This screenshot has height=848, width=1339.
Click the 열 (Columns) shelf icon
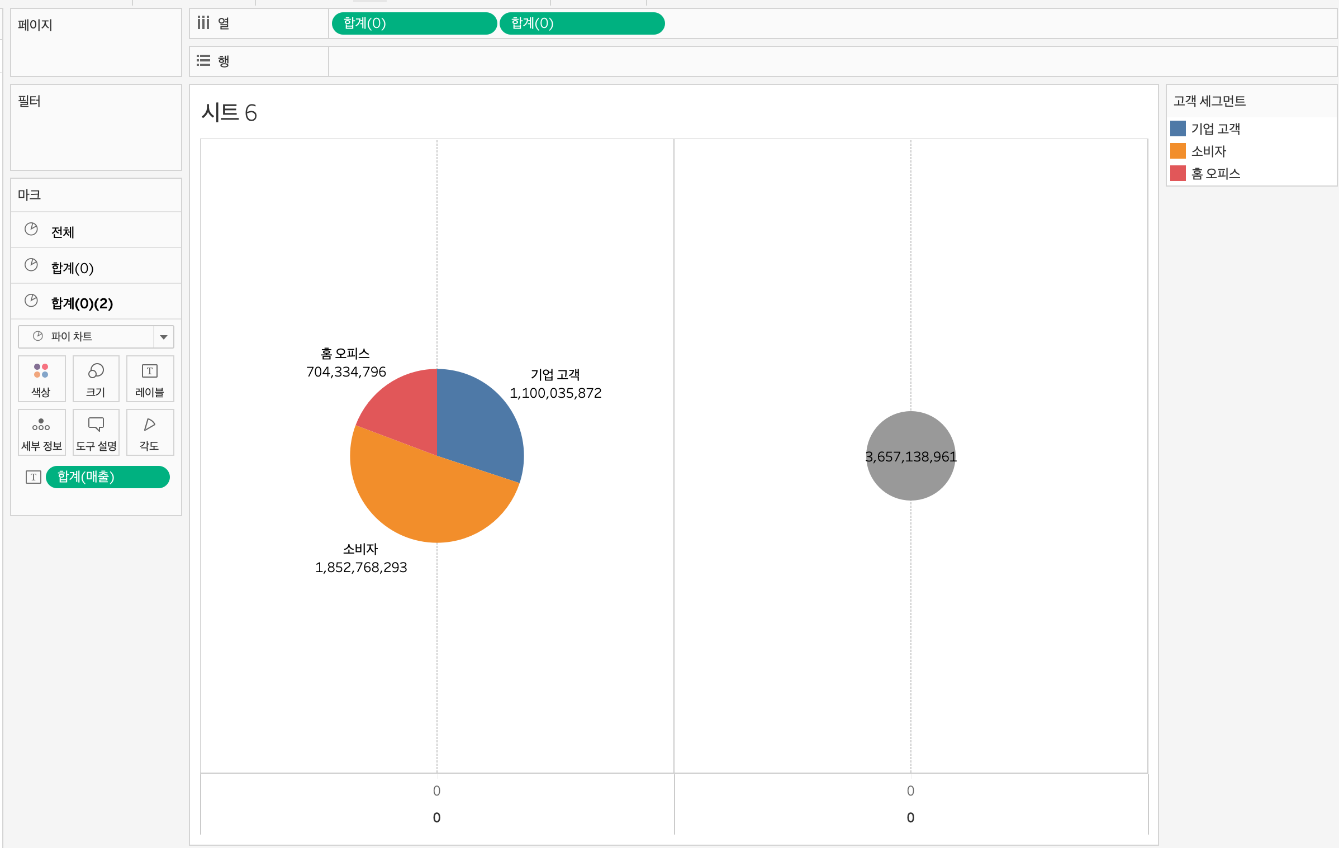(203, 23)
